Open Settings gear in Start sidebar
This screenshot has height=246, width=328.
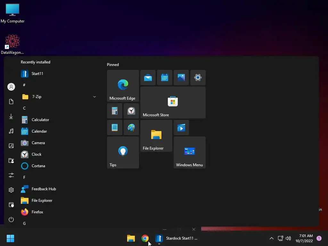tap(11, 190)
